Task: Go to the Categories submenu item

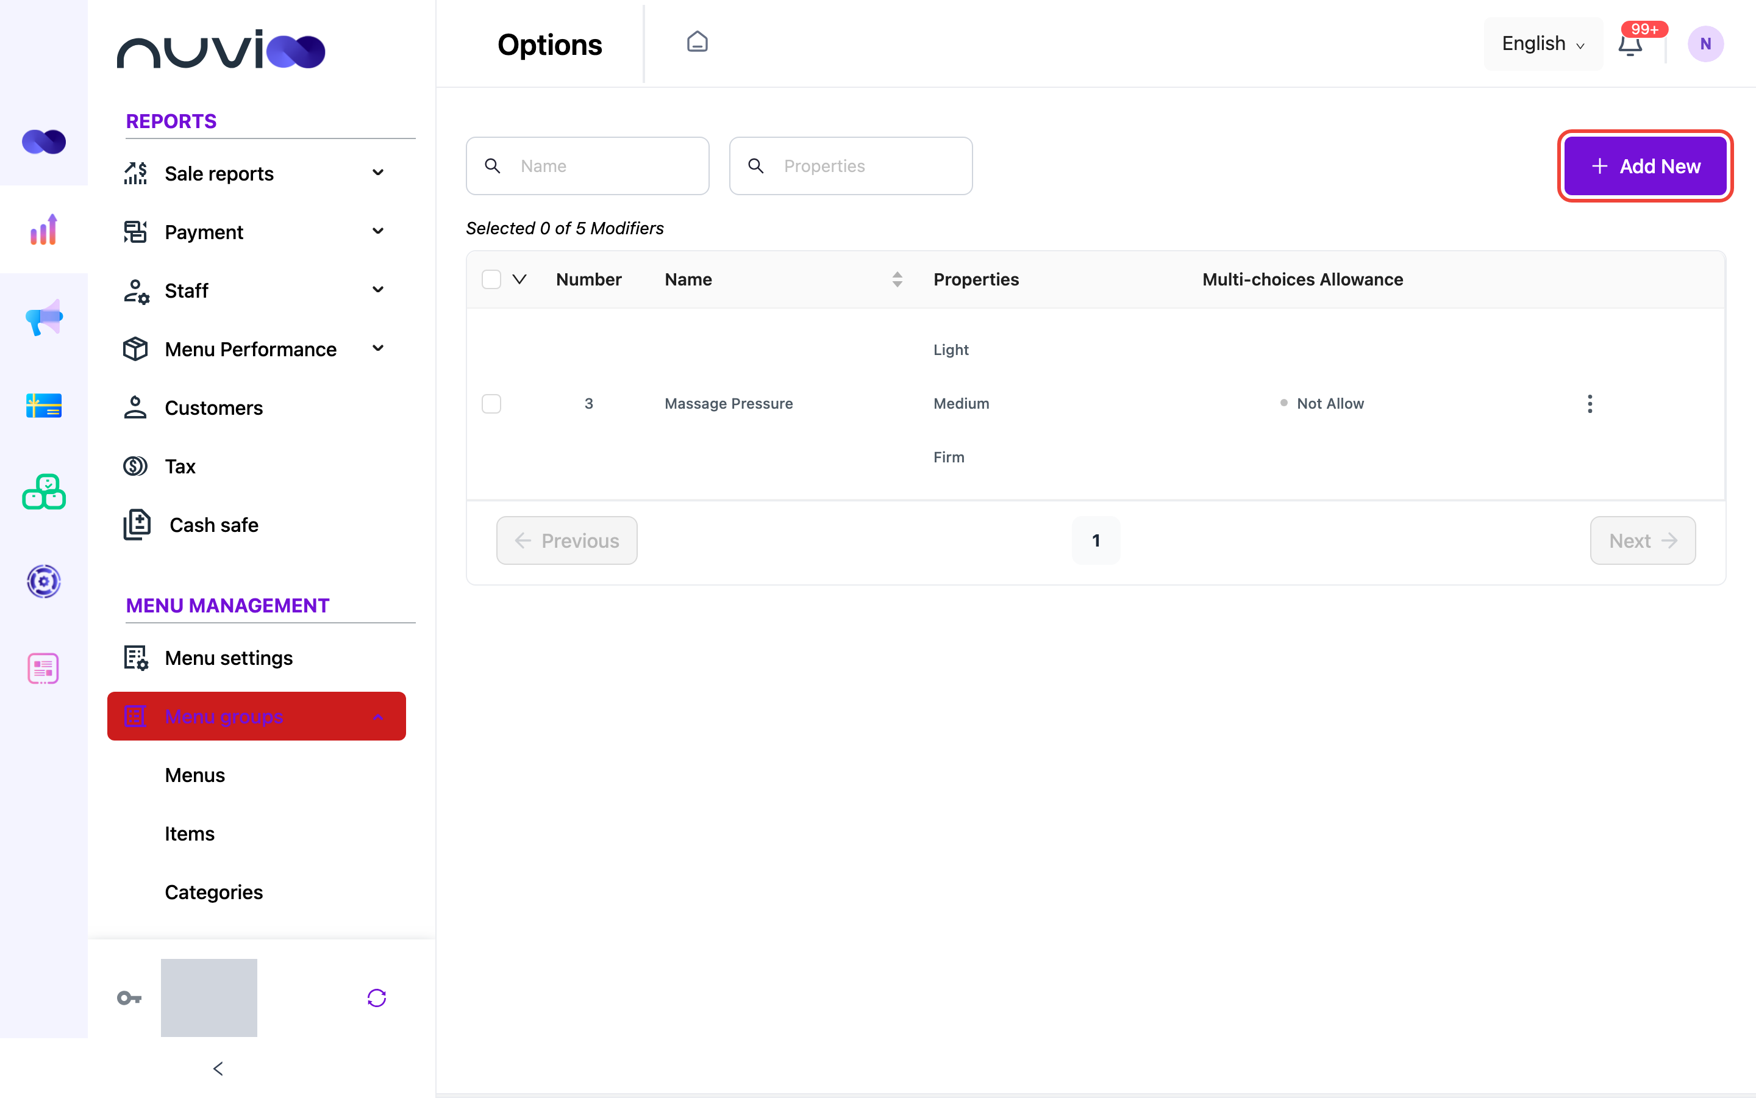Action: click(x=213, y=892)
